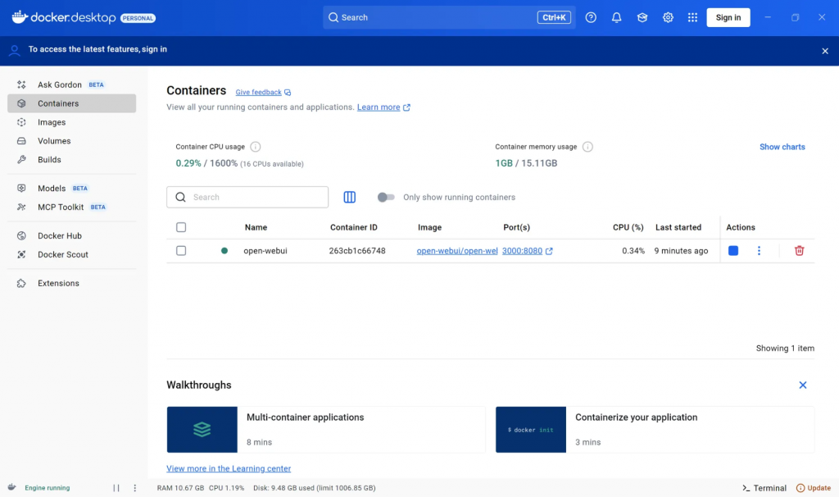Dismiss the sign-in banner
Screen dimensions: 839x497
824,51
